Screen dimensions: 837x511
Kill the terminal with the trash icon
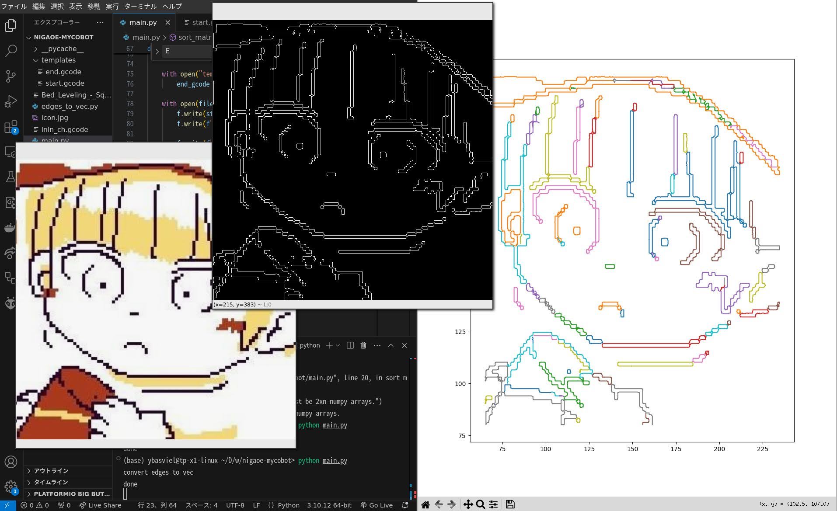point(363,345)
